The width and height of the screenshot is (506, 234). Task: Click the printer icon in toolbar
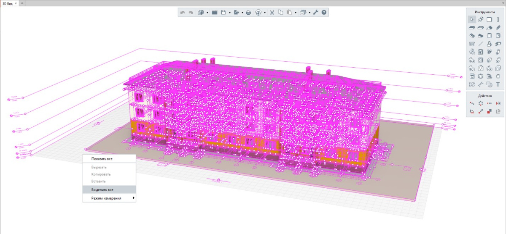(x=248, y=13)
